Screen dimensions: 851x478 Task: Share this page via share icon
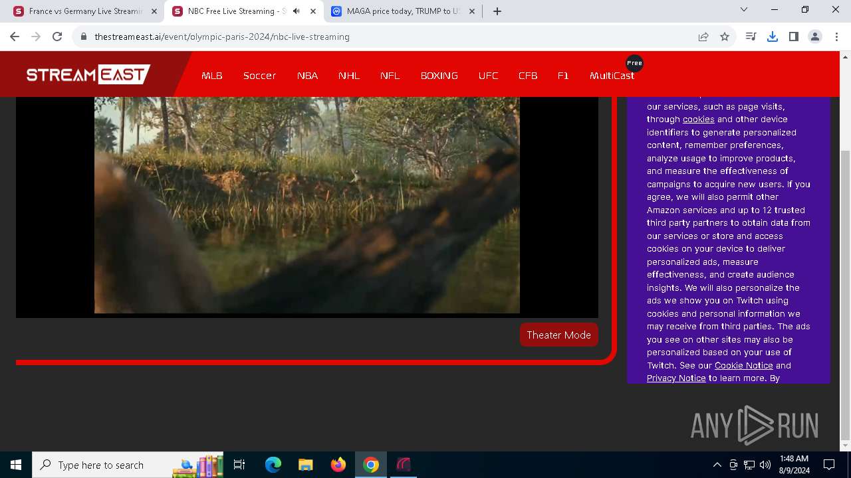click(x=703, y=37)
